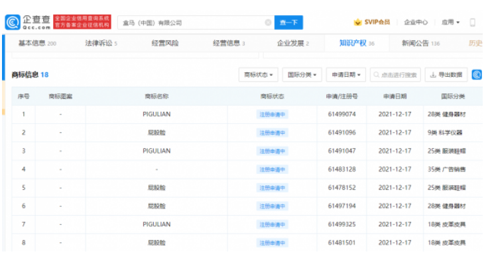
Task: Open the 申请日期 filter dropdown
Action: [x=345, y=75]
